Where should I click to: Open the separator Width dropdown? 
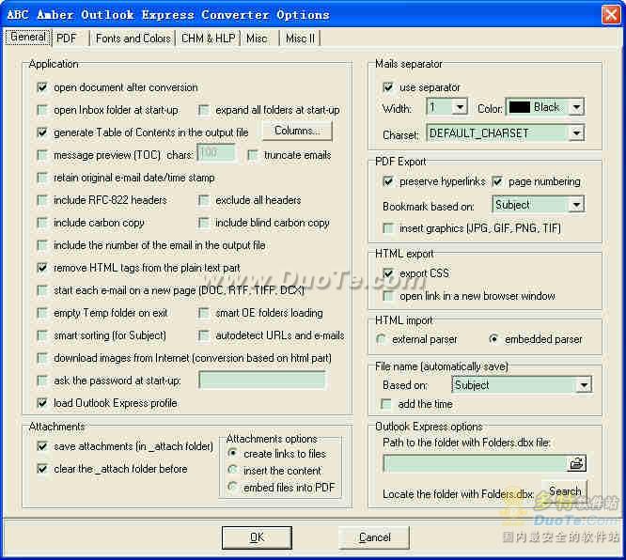[460, 107]
